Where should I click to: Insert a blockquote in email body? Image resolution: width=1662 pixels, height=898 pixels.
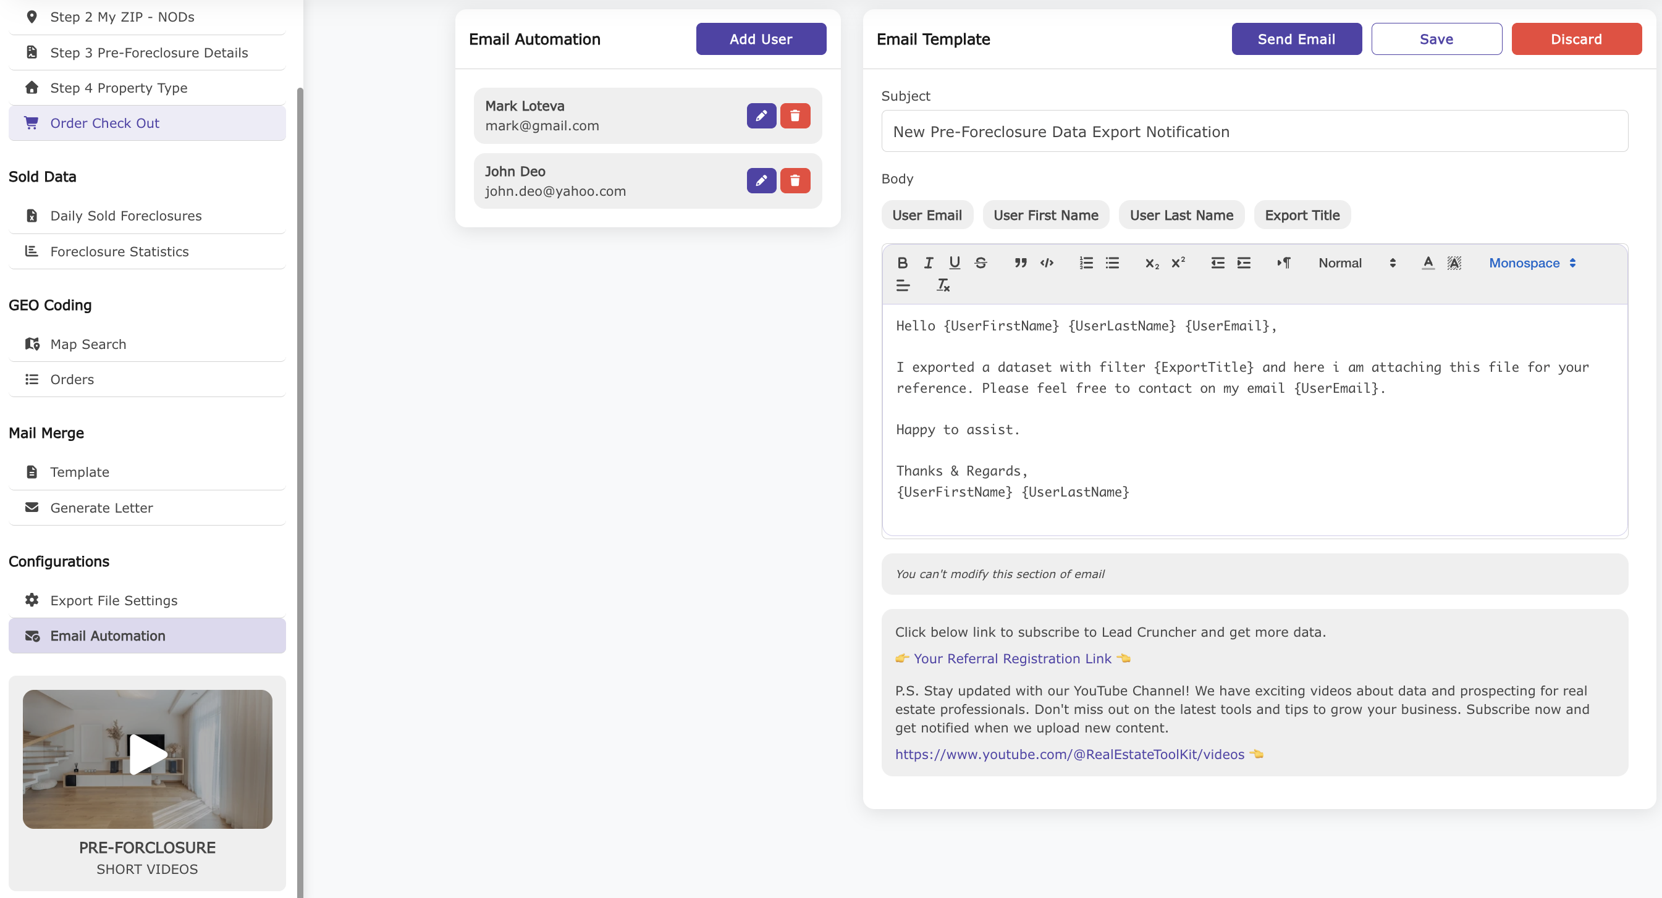pyautogui.click(x=1020, y=262)
